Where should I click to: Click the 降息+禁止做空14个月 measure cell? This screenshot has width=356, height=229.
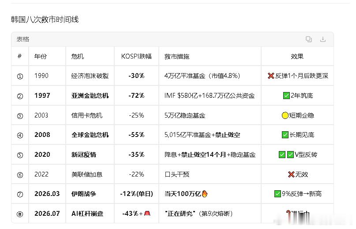[x=210, y=155]
